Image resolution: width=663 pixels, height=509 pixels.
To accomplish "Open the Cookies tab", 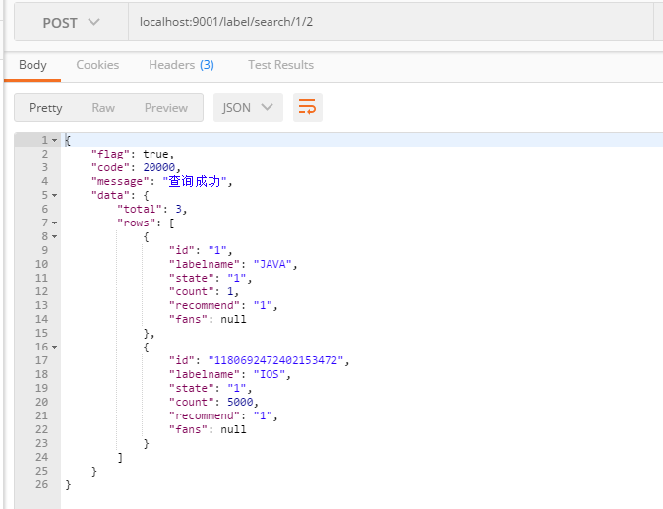I will (97, 65).
